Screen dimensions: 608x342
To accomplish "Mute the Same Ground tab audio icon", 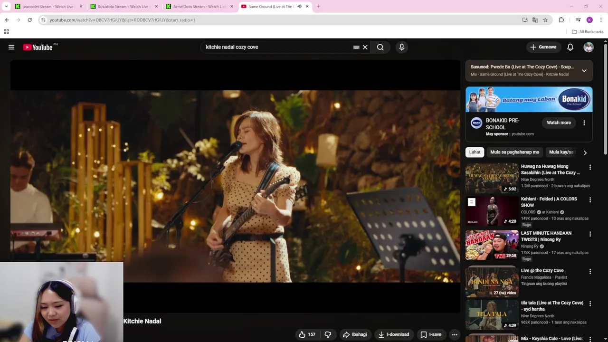I will pyautogui.click(x=299, y=6).
